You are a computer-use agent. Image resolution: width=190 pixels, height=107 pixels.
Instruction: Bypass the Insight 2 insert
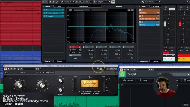click(44, 16)
